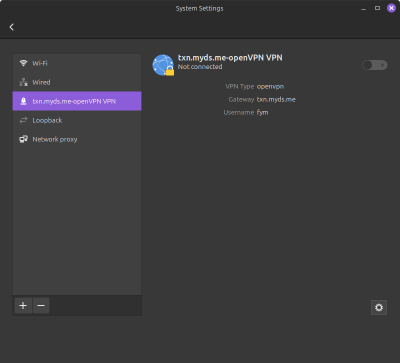Toggle the VPN connection switch on
400x363 pixels.
pyautogui.click(x=374, y=65)
